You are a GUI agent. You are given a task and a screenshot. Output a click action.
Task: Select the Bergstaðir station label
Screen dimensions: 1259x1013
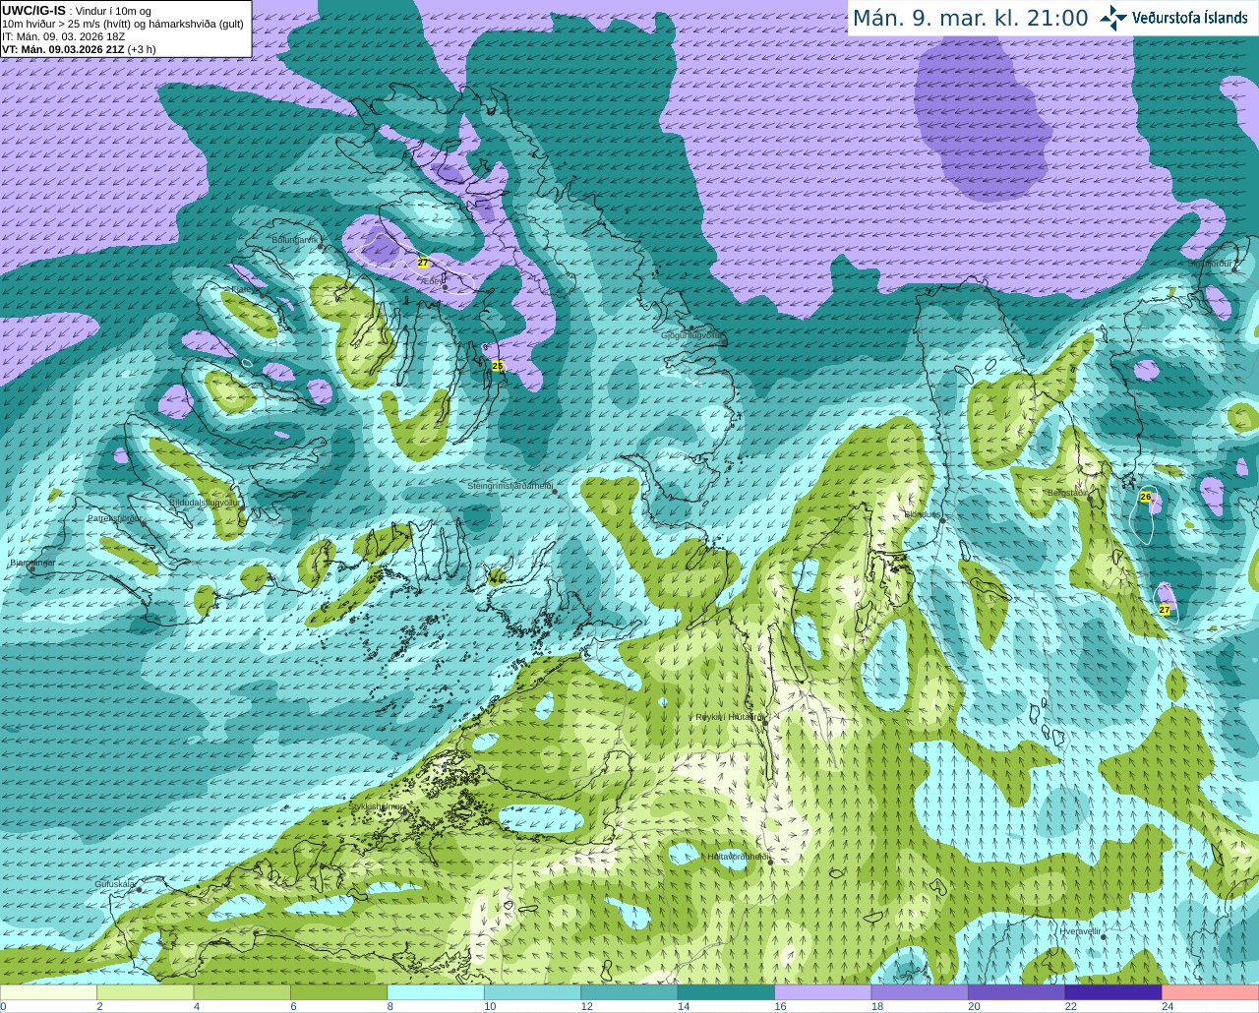click(1068, 493)
